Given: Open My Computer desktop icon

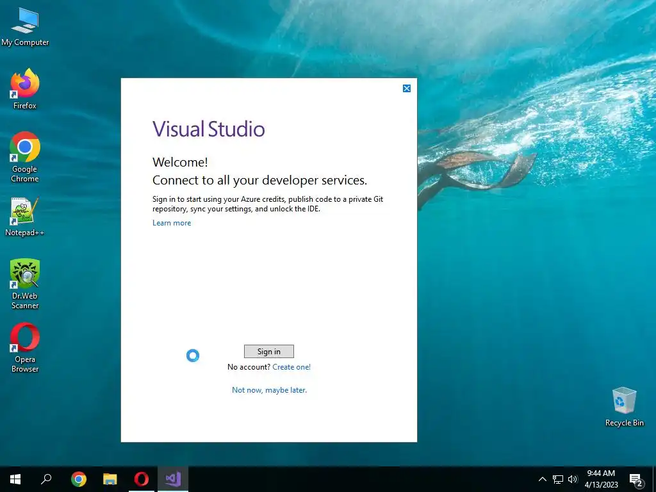Looking at the screenshot, I should pyautogui.click(x=25, y=27).
